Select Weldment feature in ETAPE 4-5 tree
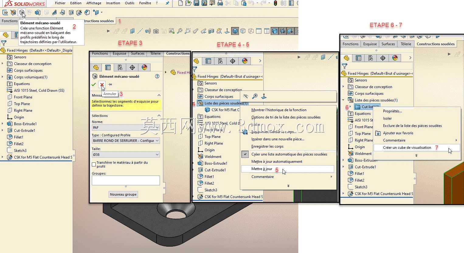The height and width of the screenshot is (253, 464). tap(213, 157)
